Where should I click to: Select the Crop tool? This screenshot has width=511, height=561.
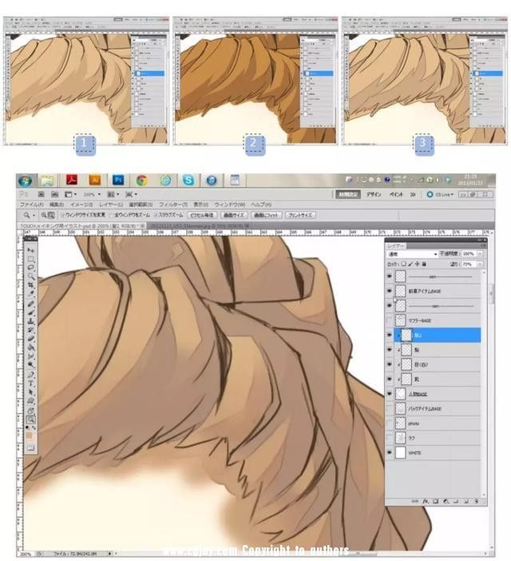pyautogui.click(x=31, y=285)
